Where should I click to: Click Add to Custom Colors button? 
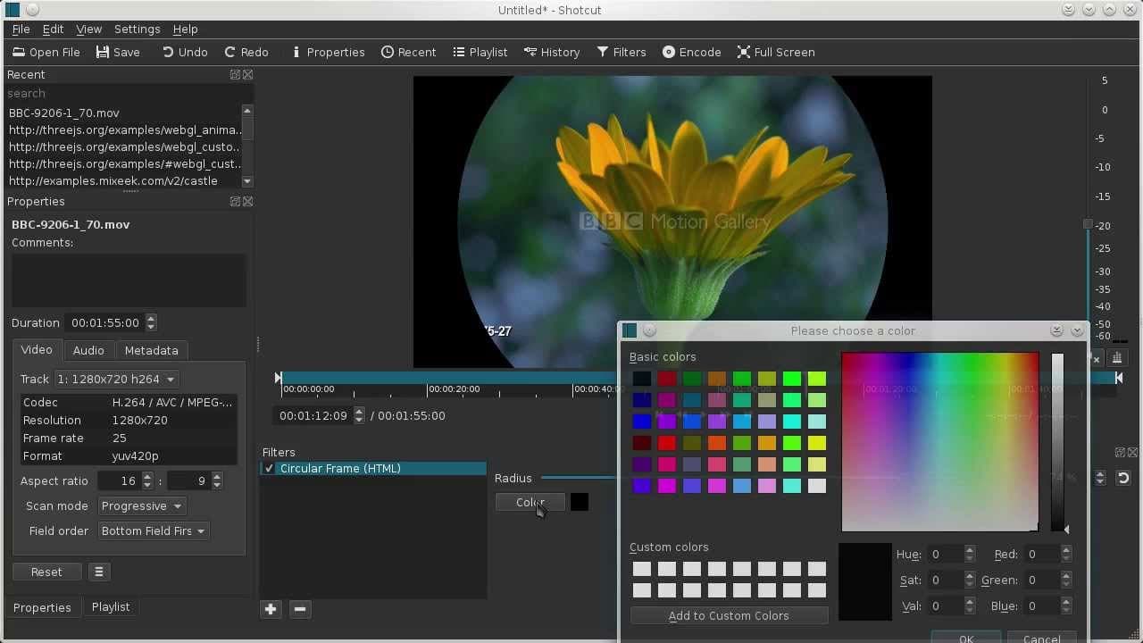click(x=729, y=615)
